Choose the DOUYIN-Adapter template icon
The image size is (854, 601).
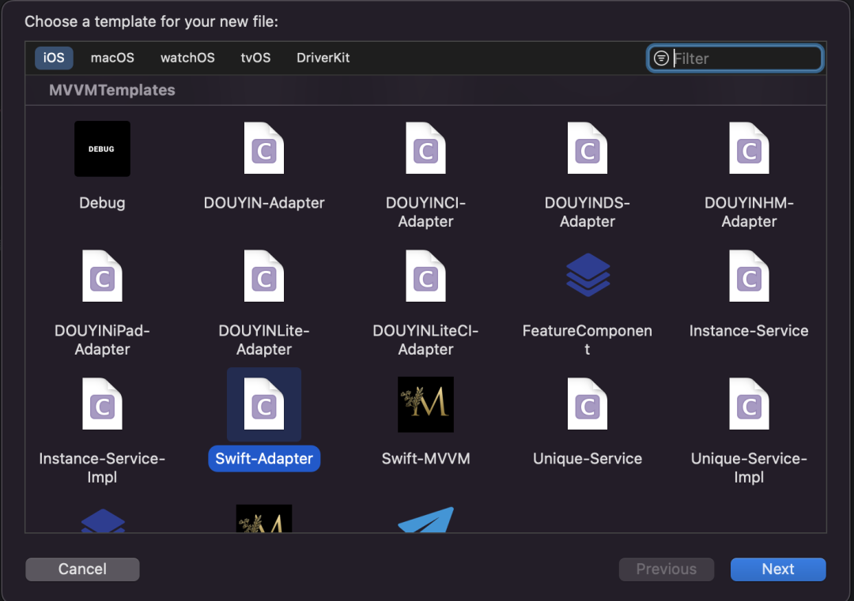tap(264, 148)
